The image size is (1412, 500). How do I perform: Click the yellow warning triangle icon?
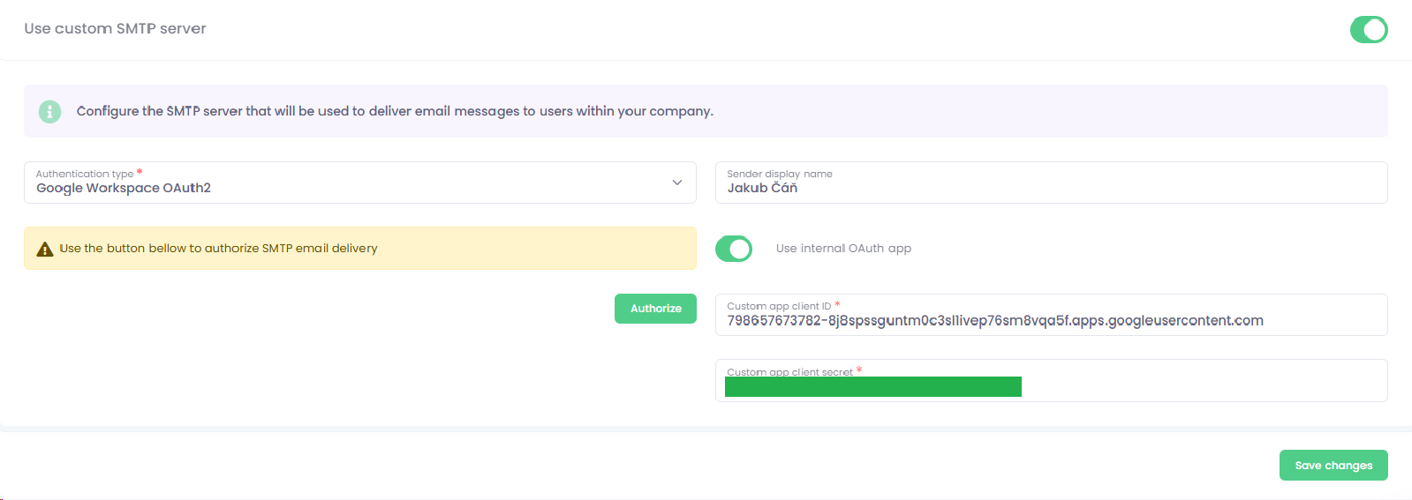(44, 250)
